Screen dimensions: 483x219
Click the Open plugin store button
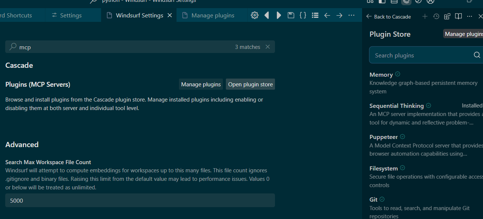coord(250,84)
